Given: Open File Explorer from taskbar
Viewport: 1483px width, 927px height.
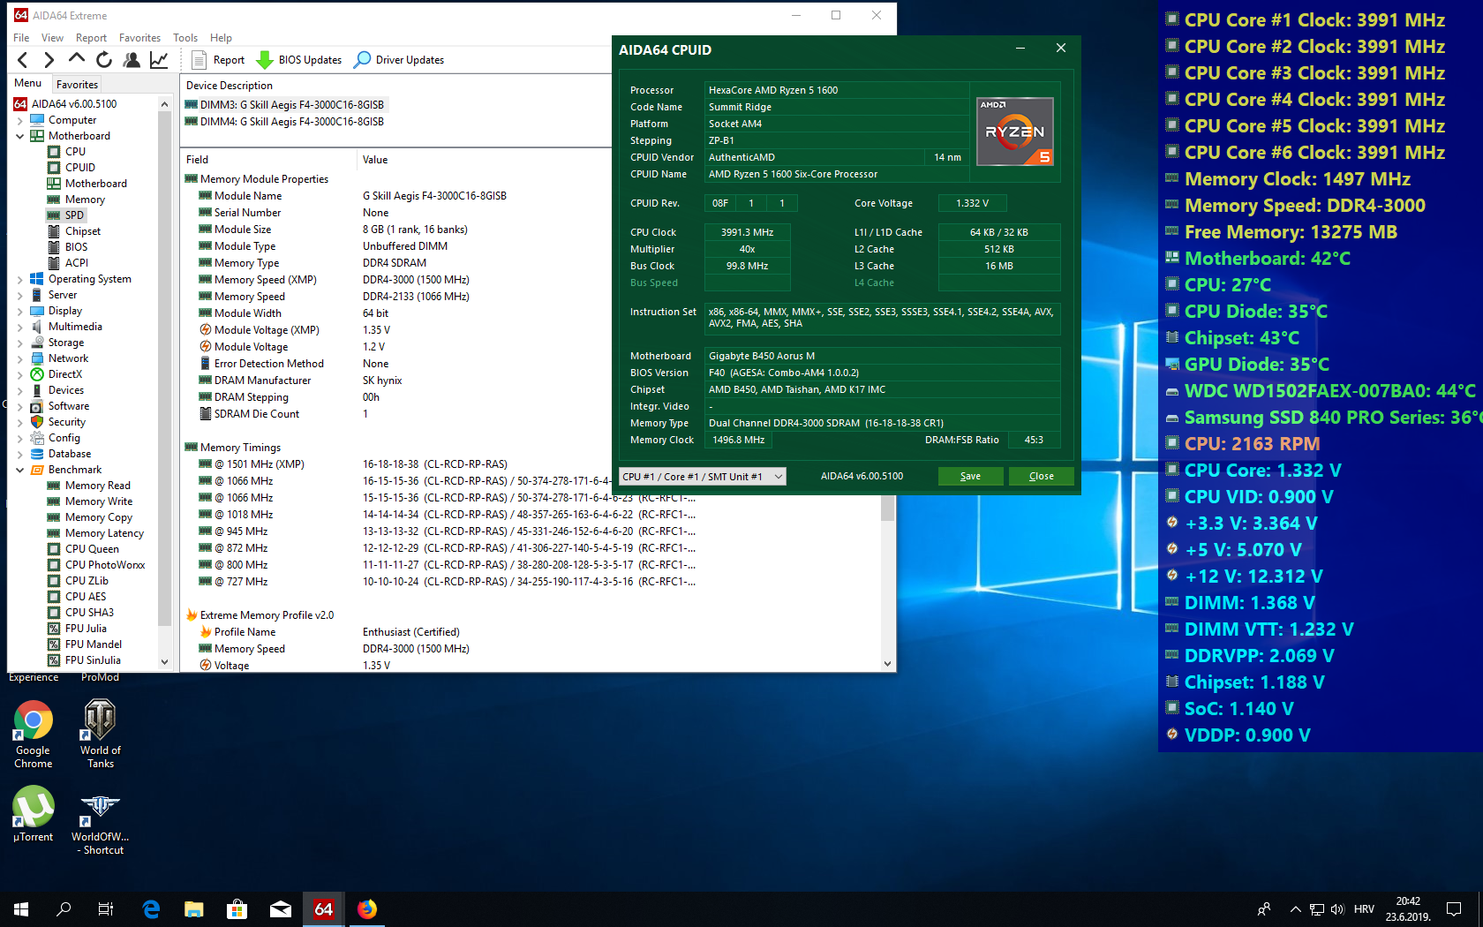Looking at the screenshot, I should pos(194,909).
